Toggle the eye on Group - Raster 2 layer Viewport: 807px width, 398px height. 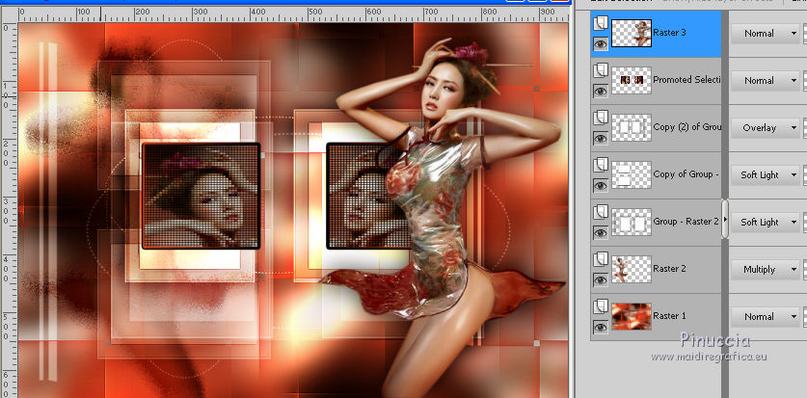coord(601,233)
